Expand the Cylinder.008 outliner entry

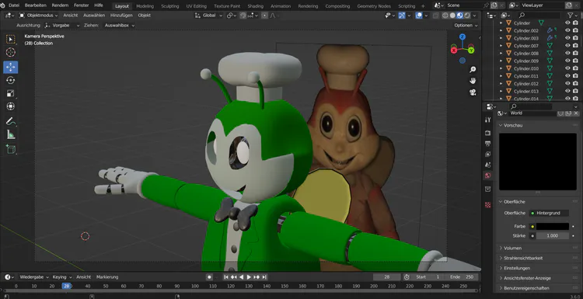[x=501, y=53]
